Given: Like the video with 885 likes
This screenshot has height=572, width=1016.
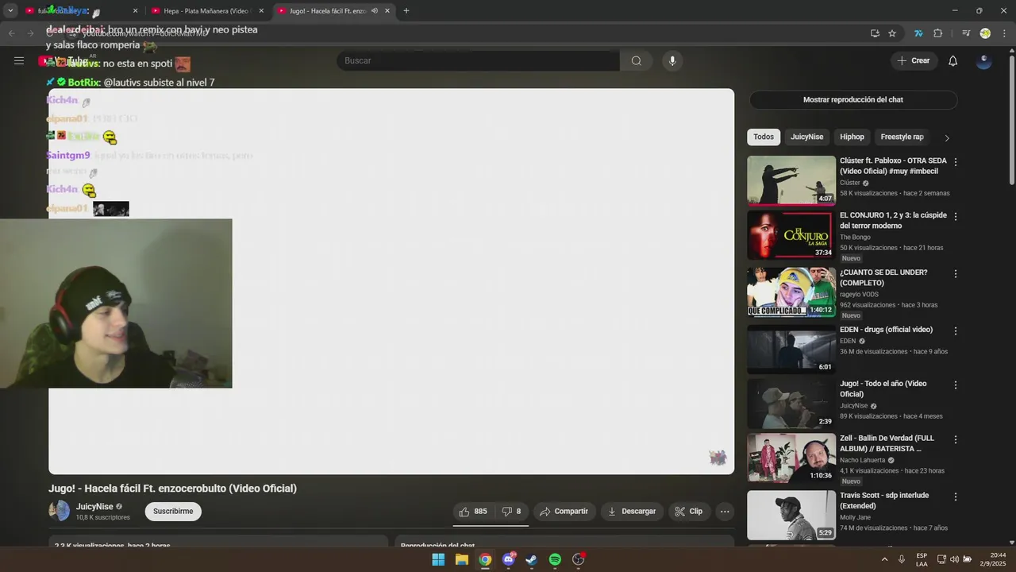Looking at the screenshot, I should (474, 512).
